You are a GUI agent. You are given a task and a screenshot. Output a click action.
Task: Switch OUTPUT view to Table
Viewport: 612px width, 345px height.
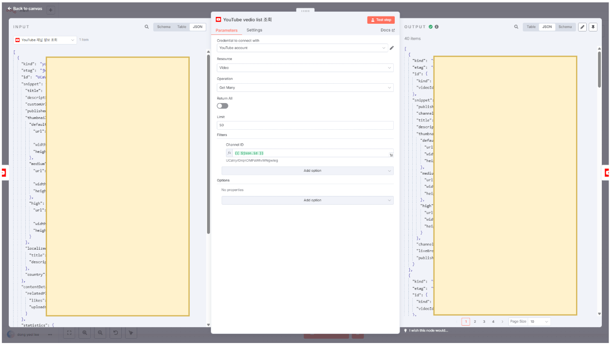coord(531,27)
